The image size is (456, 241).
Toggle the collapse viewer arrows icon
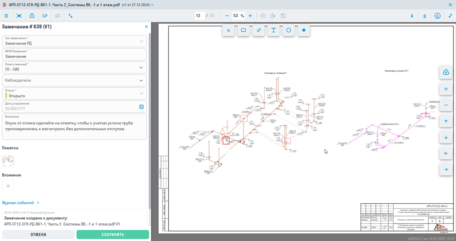tap(450, 16)
